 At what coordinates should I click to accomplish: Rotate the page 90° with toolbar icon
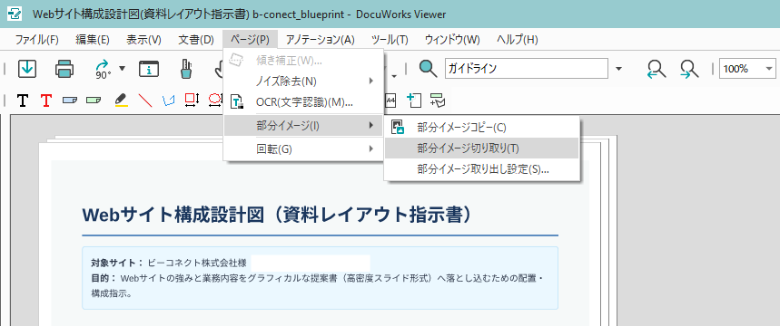tap(104, 69)
